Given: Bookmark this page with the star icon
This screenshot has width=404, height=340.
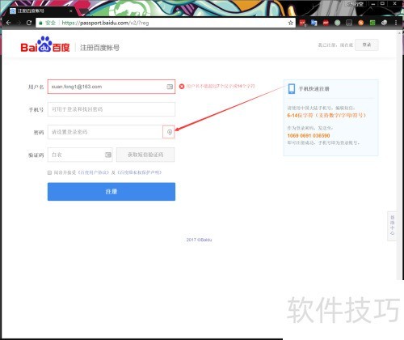Looking at the screenshot, I should pos(291,23).
